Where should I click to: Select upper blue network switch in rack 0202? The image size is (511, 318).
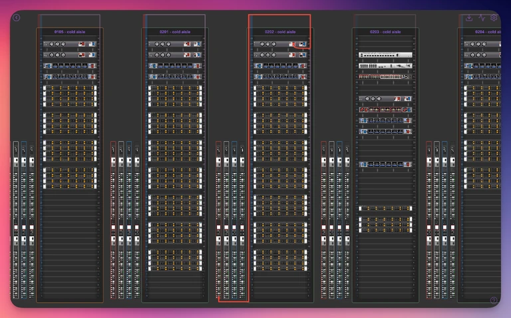[280, 66]
